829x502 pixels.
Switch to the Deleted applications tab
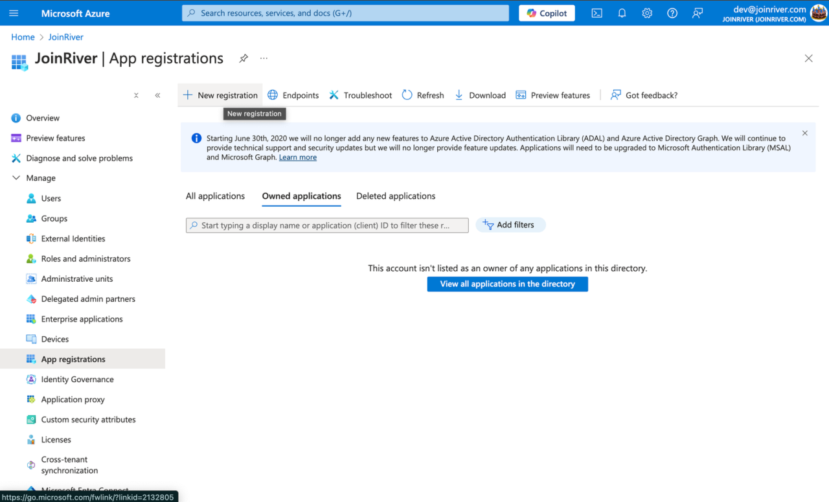pos(395,196)
